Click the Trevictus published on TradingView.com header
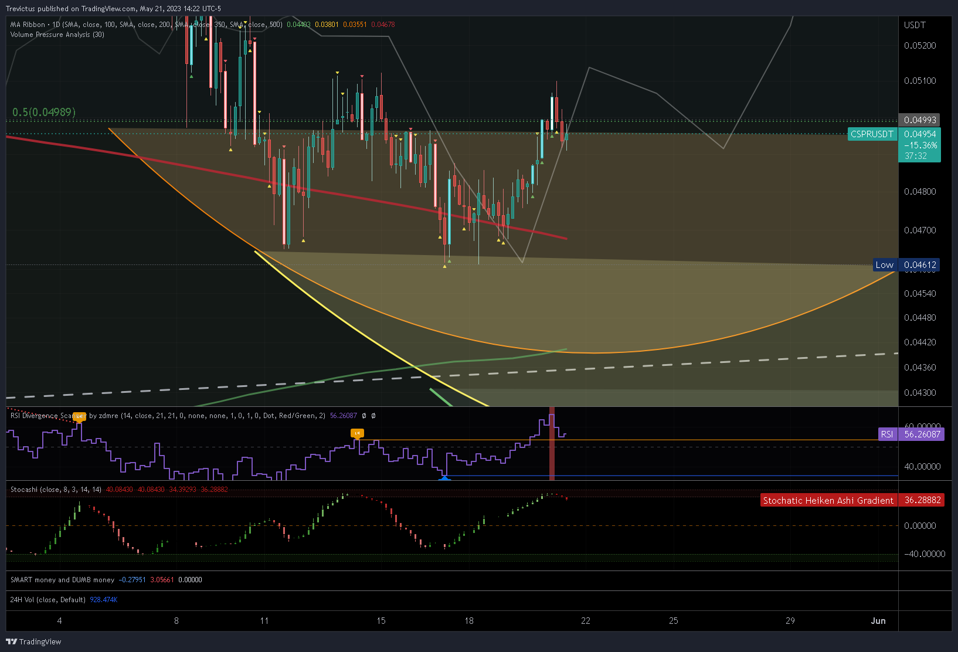This screenshot has width=958, height=652. pyautogui.click(x=113, y=9)
